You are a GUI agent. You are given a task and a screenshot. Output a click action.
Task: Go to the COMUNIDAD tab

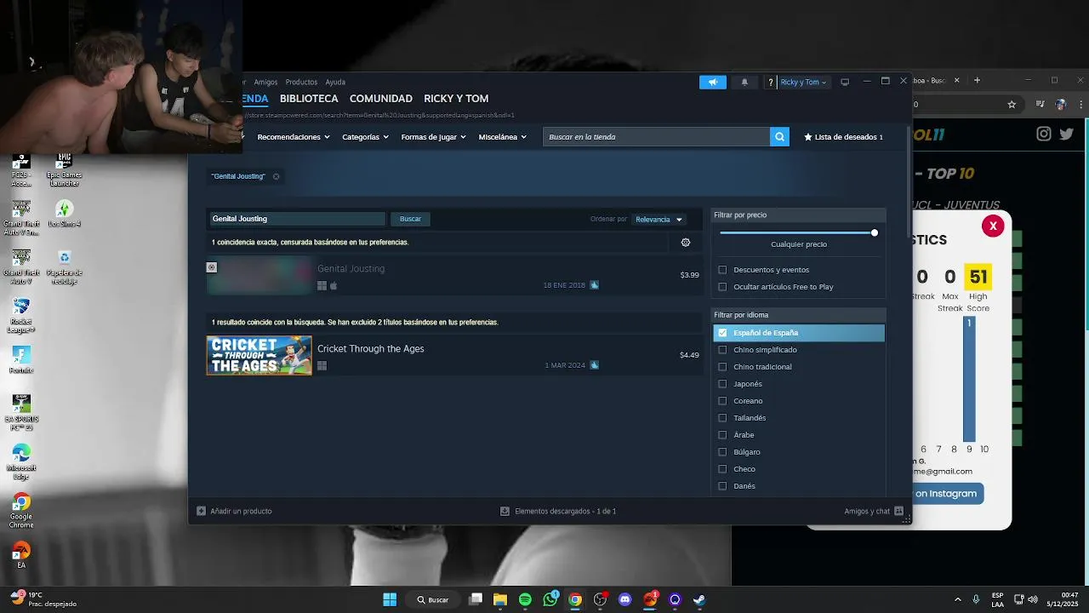pos(380,99)
